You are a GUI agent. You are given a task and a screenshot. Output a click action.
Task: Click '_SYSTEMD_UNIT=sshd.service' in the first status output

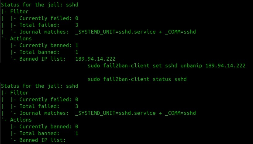pyautogui.click(x=115, y=32)
